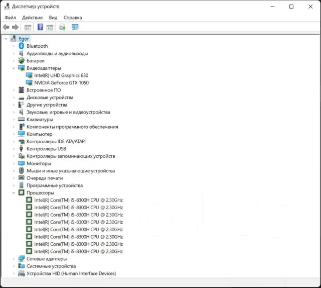Screen dimensions: 321x288
Task: Click the Процессоры chip icon
Action: [x=21, y=193]
